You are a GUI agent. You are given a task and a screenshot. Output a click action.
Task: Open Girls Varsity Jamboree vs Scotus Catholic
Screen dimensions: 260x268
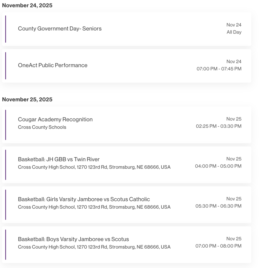(84, 199)
